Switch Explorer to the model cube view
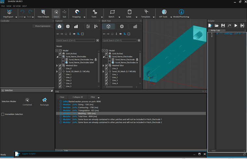The image size is (247, 159). [x=59, y=26]
